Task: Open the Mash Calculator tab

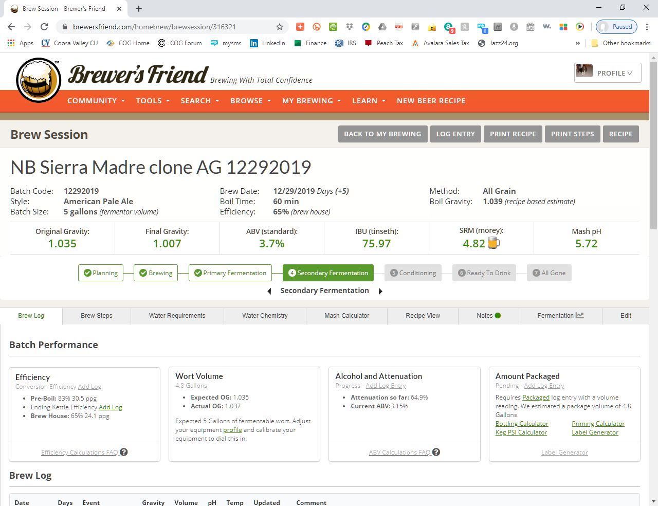Action: pos(346,316)
